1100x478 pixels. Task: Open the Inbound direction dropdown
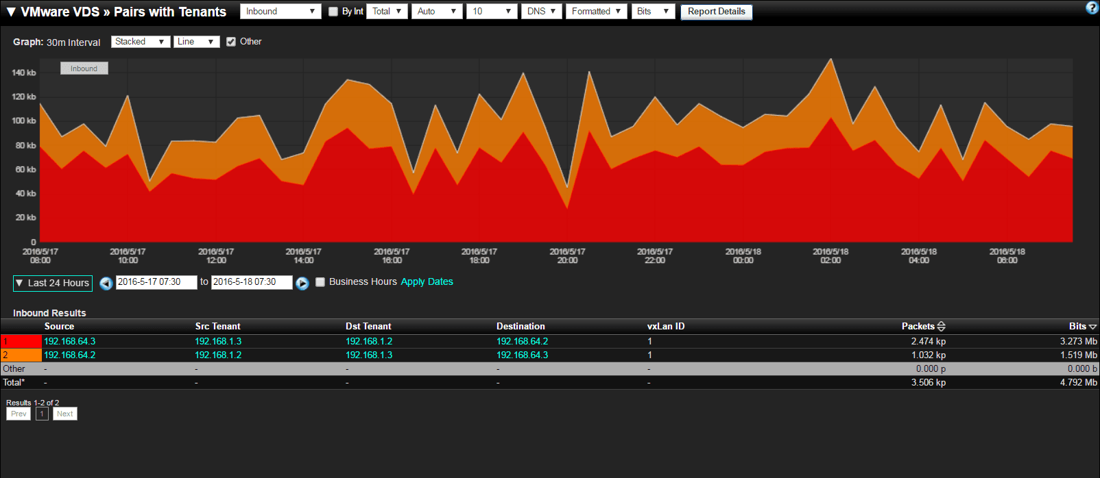click(280, 12)
